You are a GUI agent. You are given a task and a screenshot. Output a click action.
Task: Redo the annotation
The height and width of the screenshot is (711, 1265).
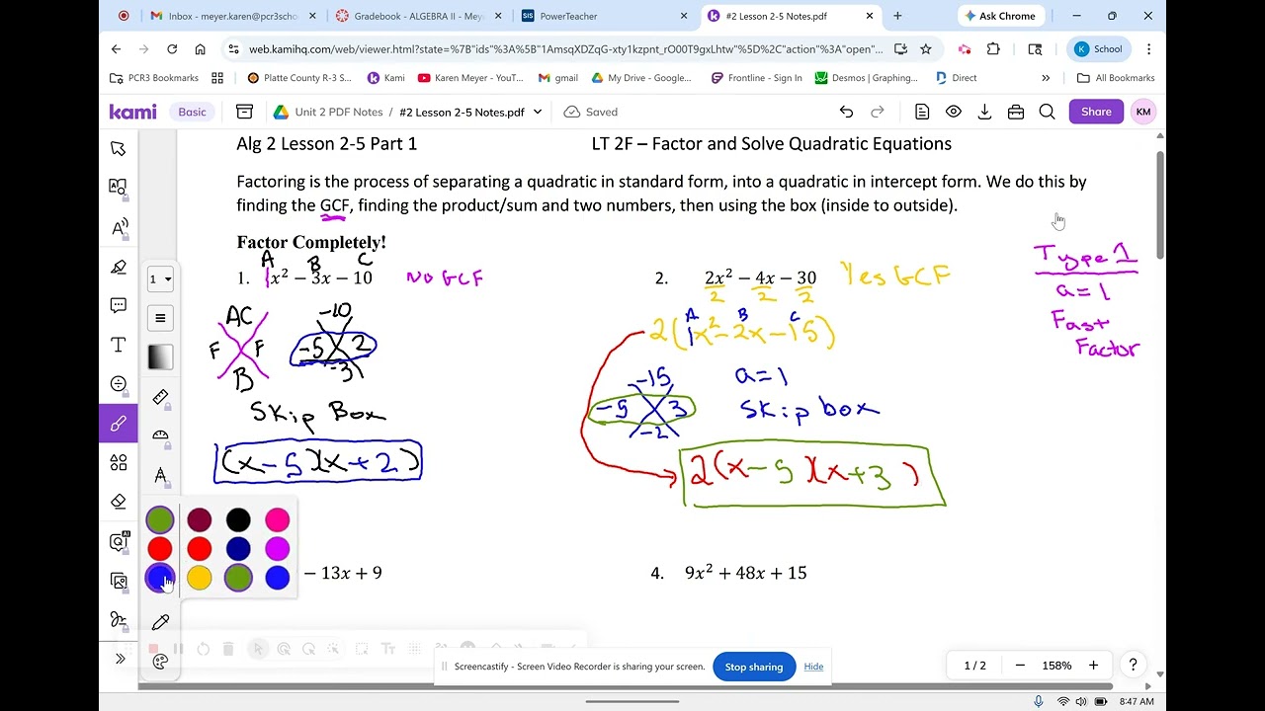878,113
